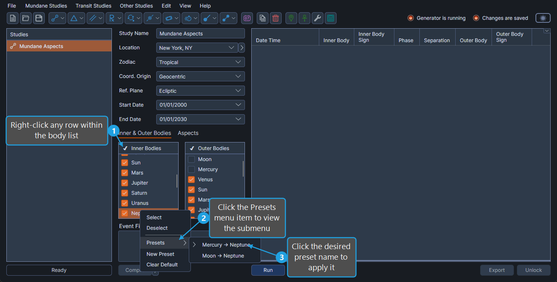Click the Save floppy disk icon
This screenshot has height=282, width=557.
click(x=39, y=18)
